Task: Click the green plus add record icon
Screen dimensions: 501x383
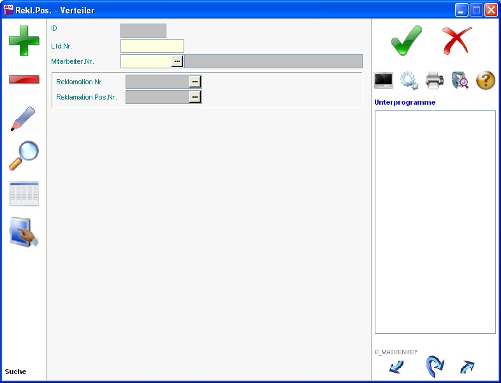Action: pos(24,40)
